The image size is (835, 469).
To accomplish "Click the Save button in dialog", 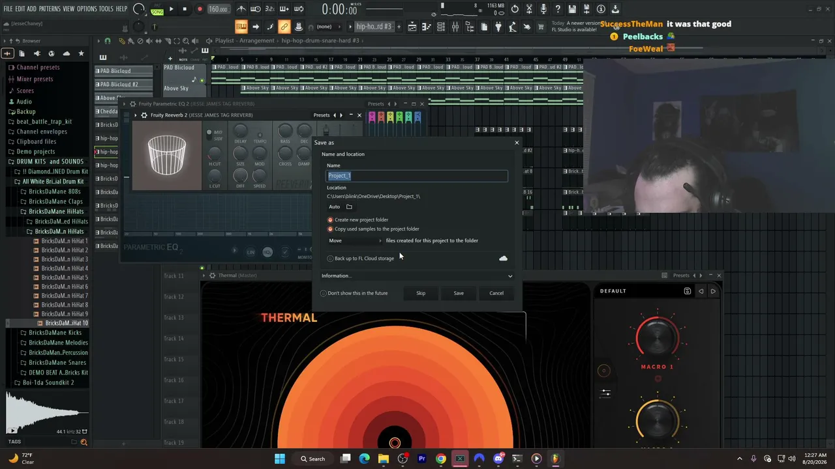I will click(459, 293).
